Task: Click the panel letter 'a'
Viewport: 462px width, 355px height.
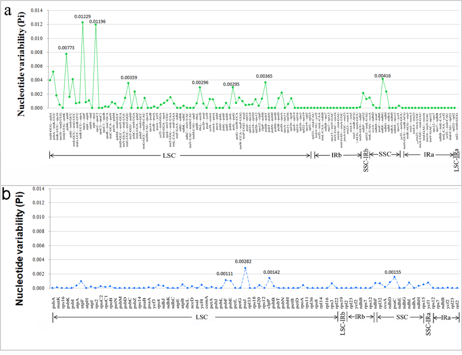Action: (8, 12)
